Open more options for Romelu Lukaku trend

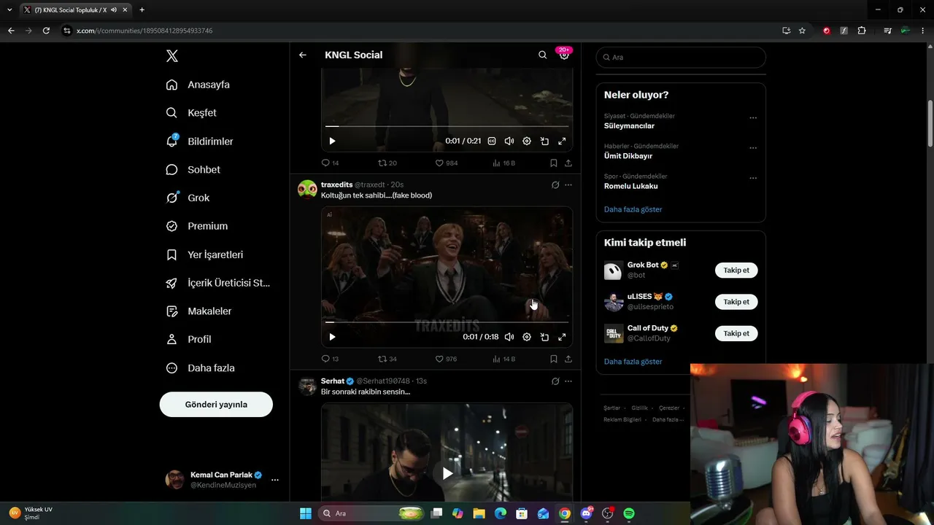click(753, 178)
